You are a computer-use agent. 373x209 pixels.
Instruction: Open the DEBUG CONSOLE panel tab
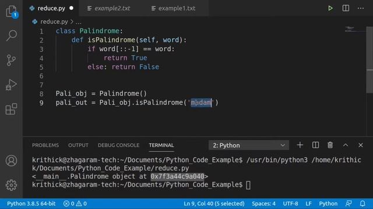[x=118, y=145]
